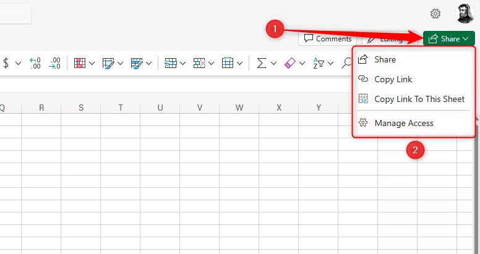
Task: Open the account profile picture
Action: 465,13
